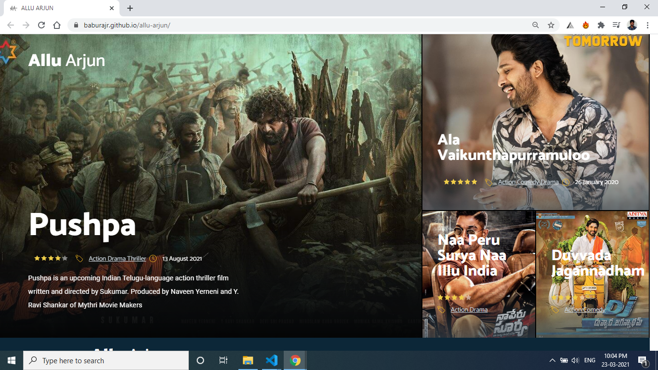The width and height of the screenshot is (658, 370).
Task: Click the Action Comedy genre link
Action: [x=585, y=310]
